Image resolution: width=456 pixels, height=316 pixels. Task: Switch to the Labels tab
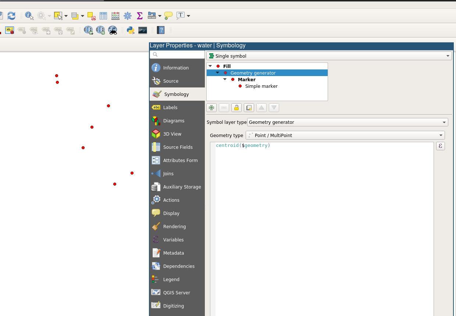(x=170, y=107)
